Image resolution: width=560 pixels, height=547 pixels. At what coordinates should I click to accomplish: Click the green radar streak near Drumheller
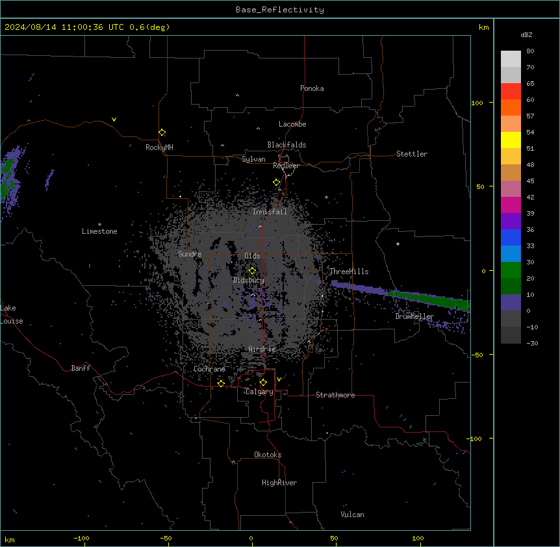[x=429, y=299]
